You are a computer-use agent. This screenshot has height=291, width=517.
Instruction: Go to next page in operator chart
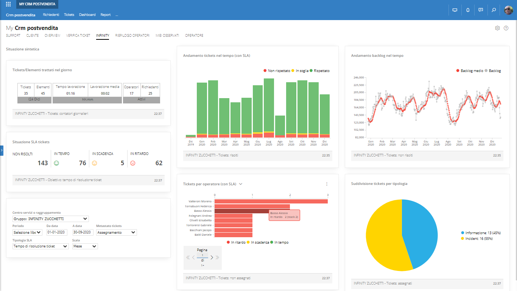point(212,258)
